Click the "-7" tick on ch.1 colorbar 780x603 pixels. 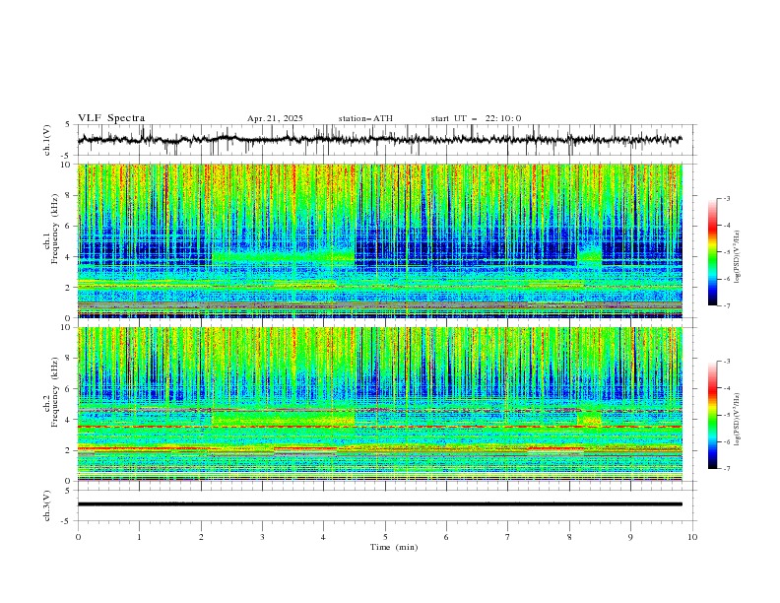pos(727,305)
